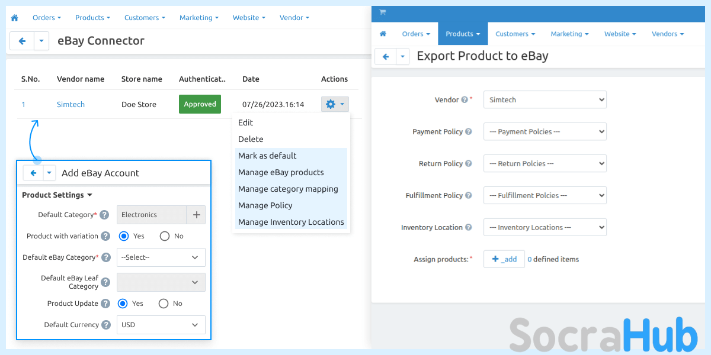Image resolution: width=711 pixels, height=355 pixels.
Task: Click the add button for Assign products
Action: click(x=504, y=259)
